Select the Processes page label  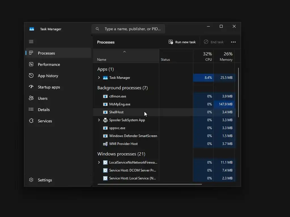[x=46, y=53]
